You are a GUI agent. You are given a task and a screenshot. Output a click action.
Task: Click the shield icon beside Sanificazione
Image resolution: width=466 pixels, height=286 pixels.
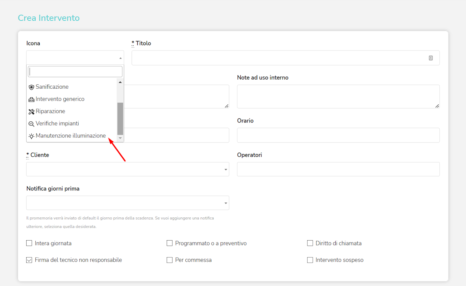(x=31, y=87)
